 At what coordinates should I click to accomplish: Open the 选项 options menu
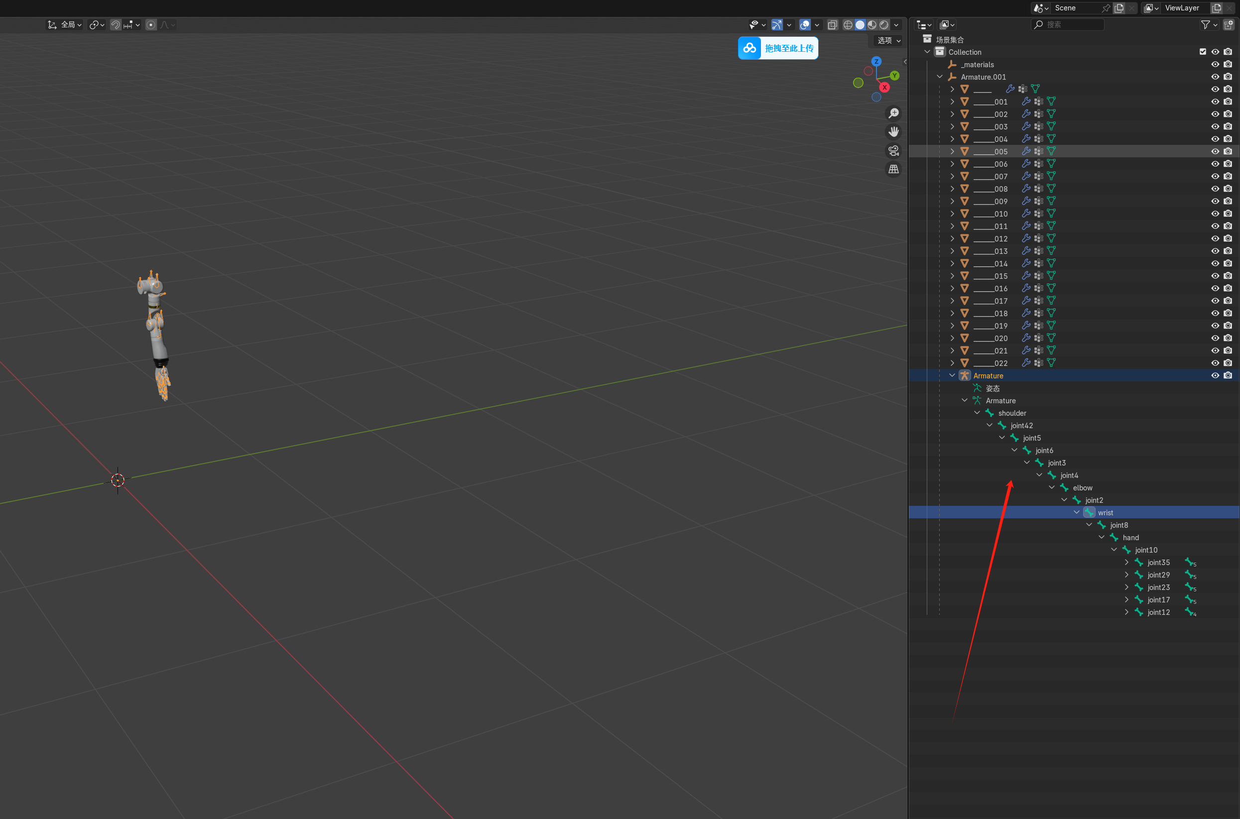coord(888,40)
